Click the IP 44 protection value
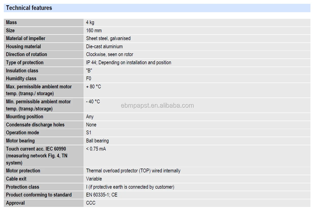This screenshot has width=314, height=211. [128, 62]
